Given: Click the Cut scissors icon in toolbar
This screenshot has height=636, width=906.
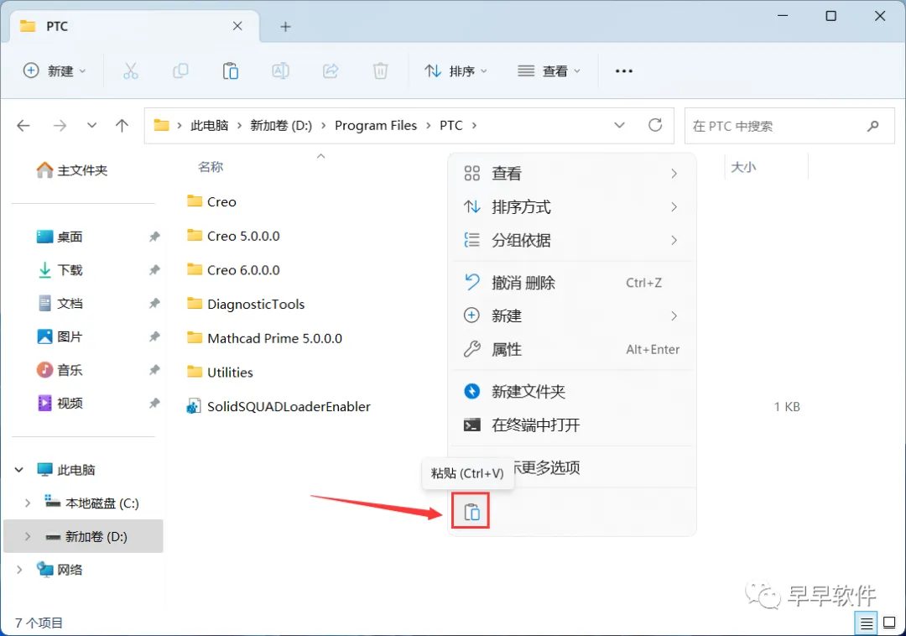Looking at the screenshot, I should pos(131,71).
